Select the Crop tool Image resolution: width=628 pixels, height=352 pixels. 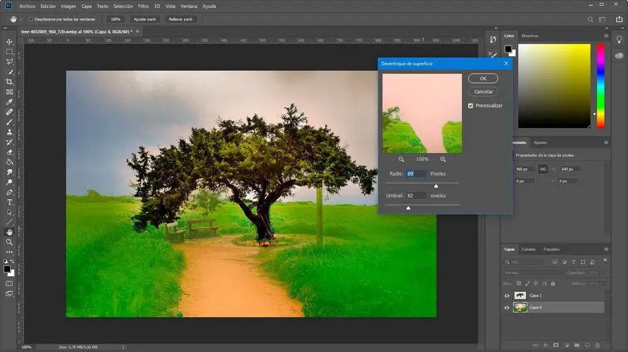point(9,82)
